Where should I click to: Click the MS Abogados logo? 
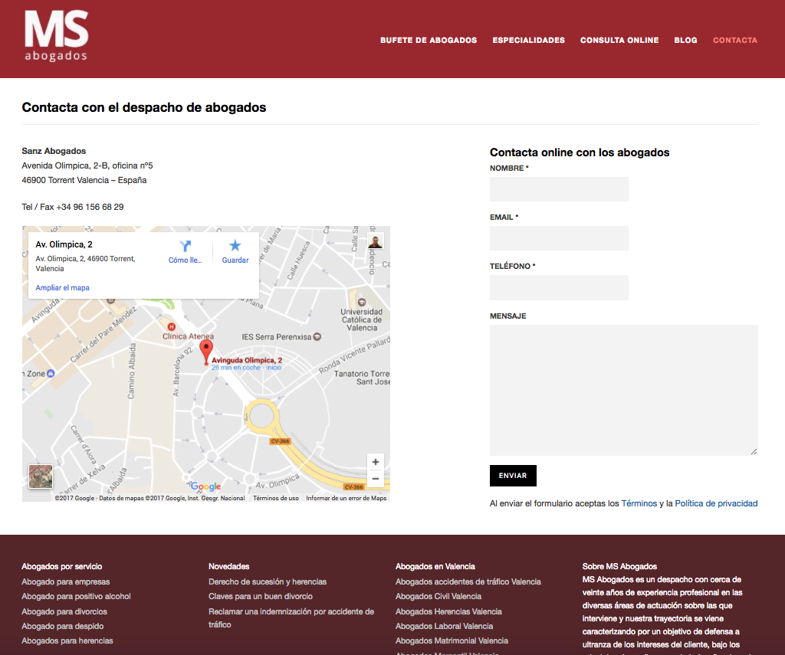(x=56, y=36)
